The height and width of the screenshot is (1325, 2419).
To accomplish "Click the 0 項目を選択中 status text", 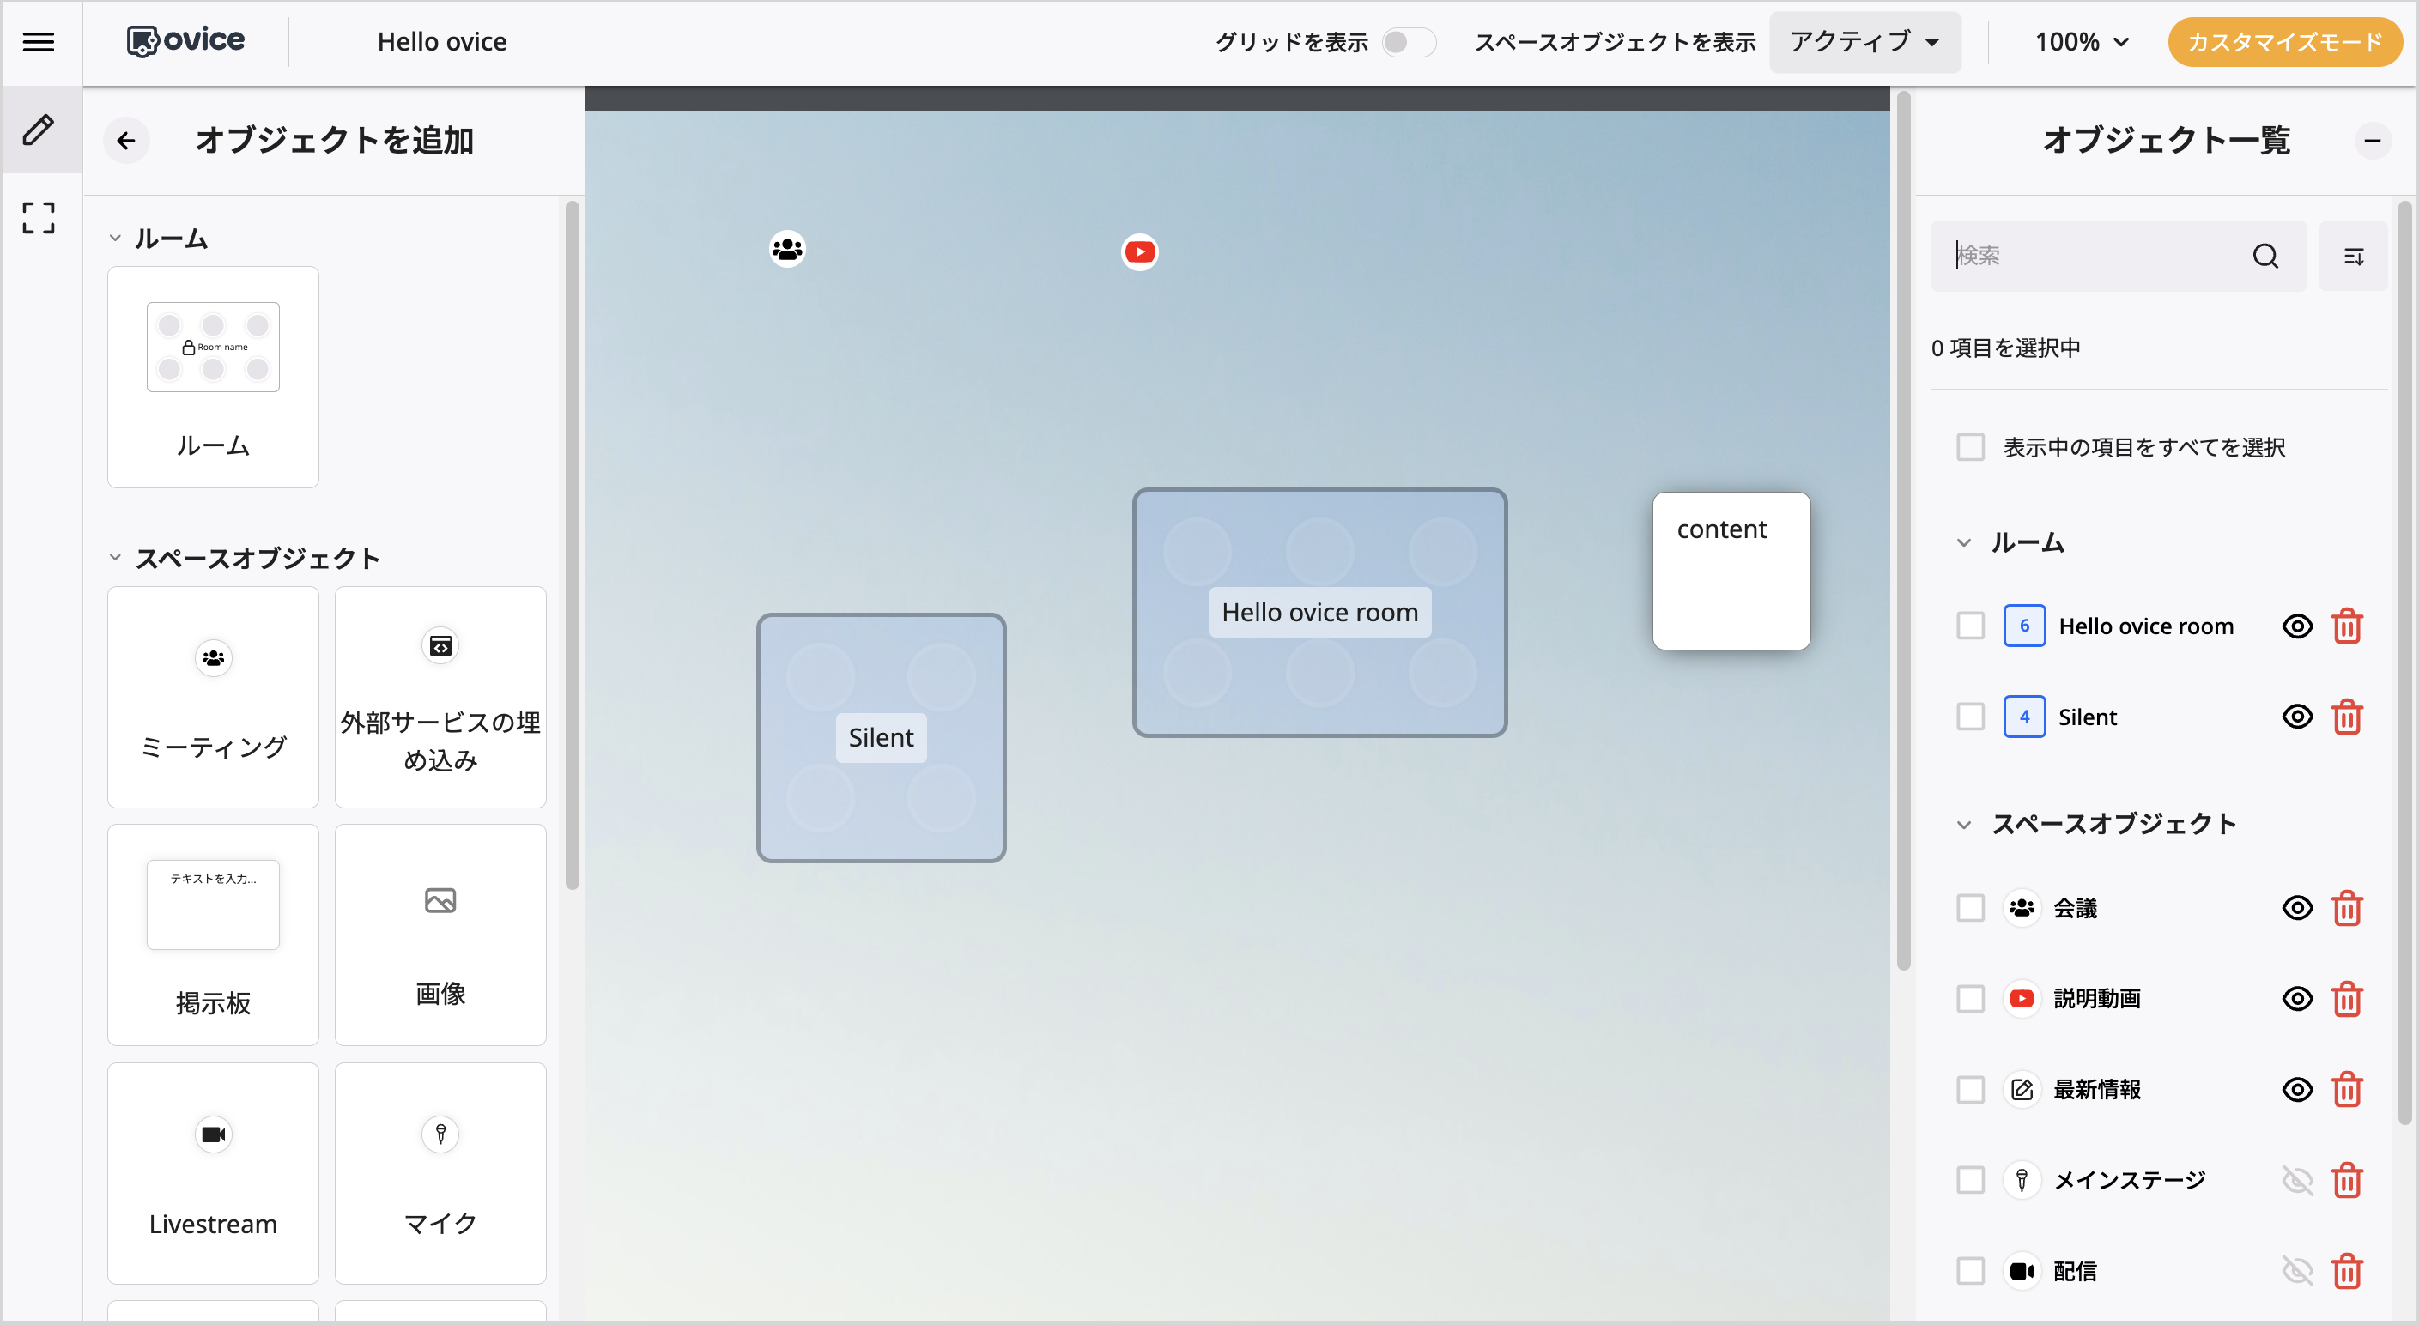I will coord(2006,348).
